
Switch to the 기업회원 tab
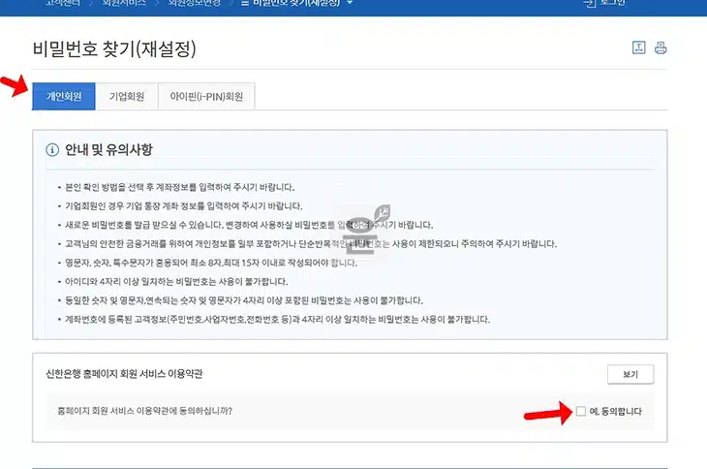(x=127, y=96)
